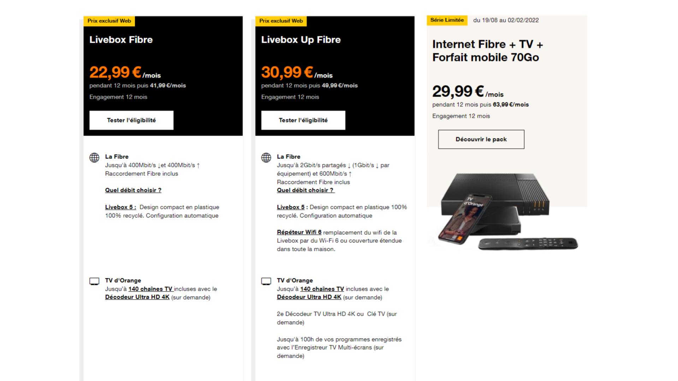Open the Répéteur Wifi 6 link
This screenshot has height=381, width=678.
[x=299, y=232]
